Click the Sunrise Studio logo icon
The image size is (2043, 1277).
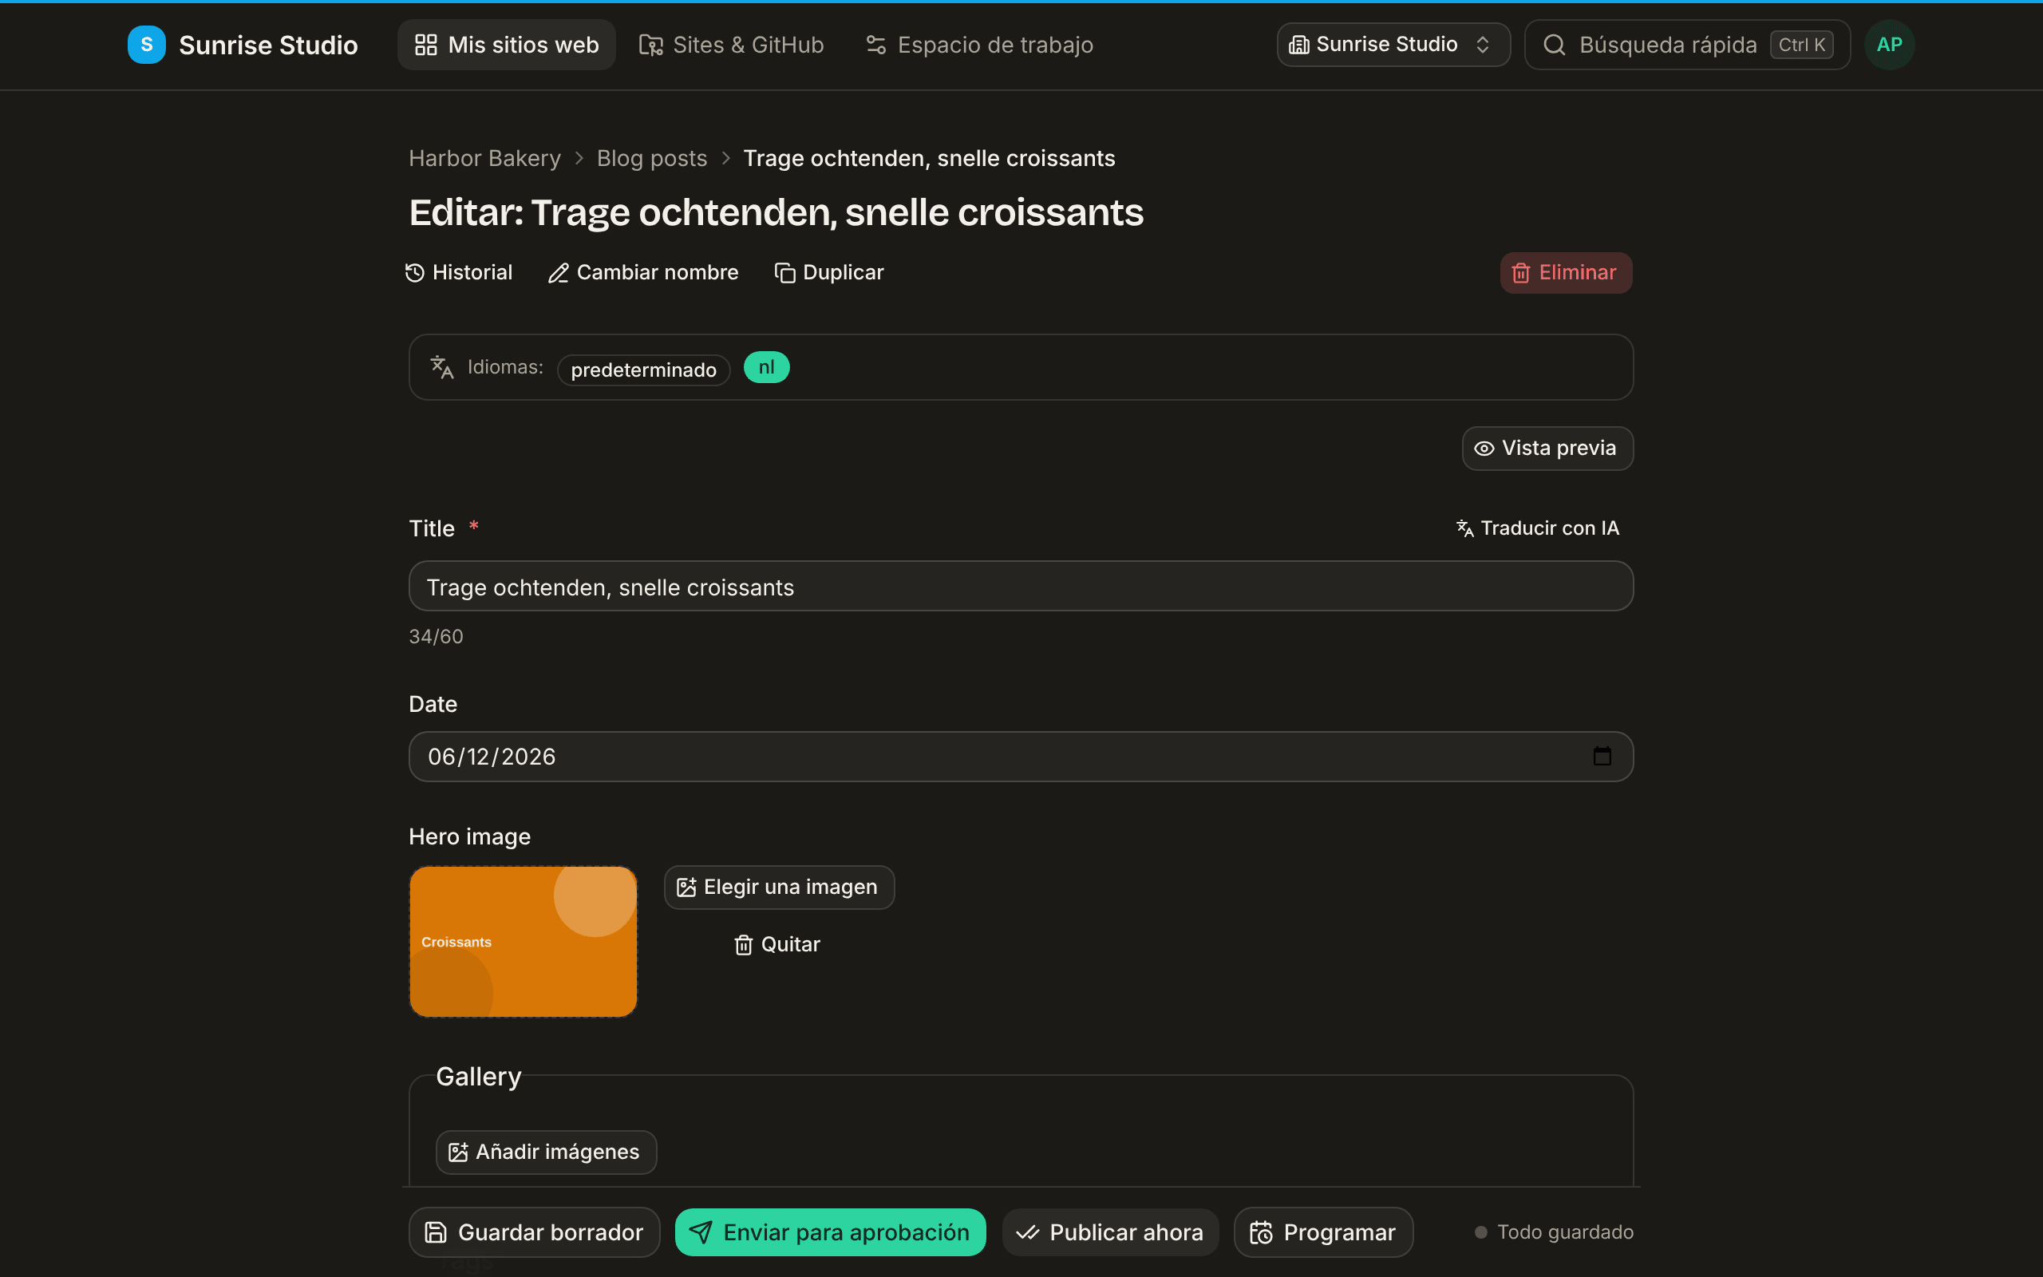pos(146,45)
